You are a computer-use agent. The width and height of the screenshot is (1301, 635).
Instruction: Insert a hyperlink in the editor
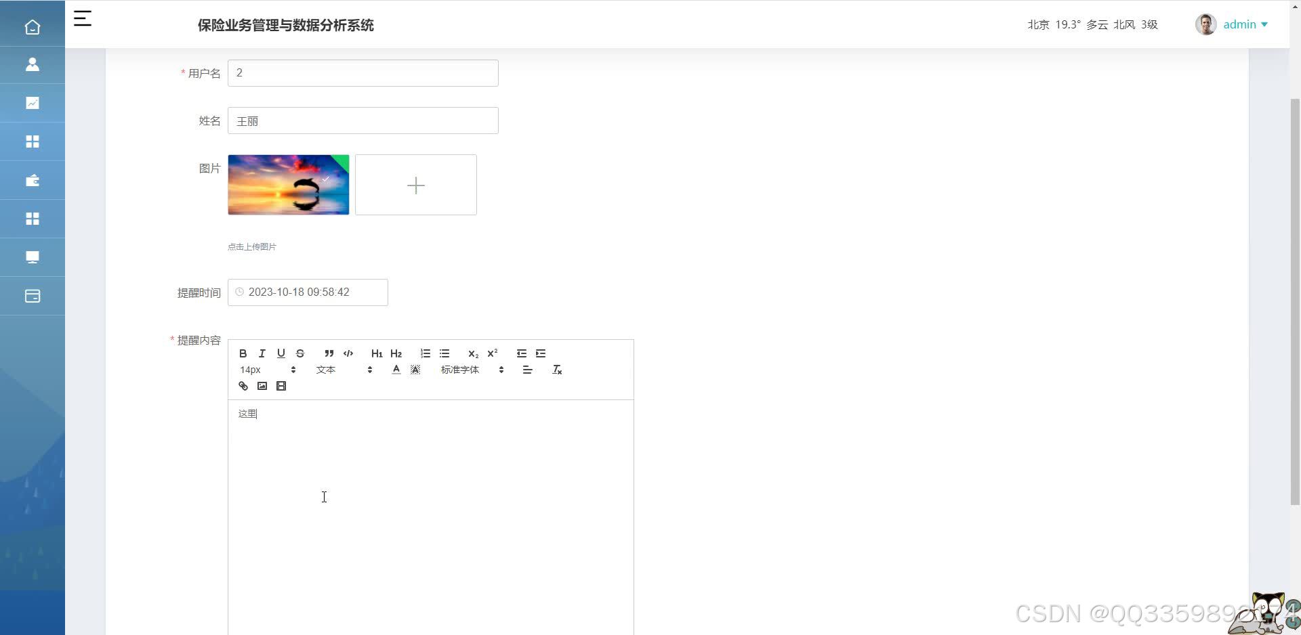click(x=243, y=386)
